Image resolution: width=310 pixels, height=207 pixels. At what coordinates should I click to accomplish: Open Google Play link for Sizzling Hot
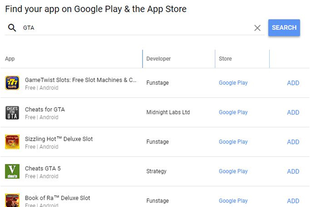tap(233, 142)
